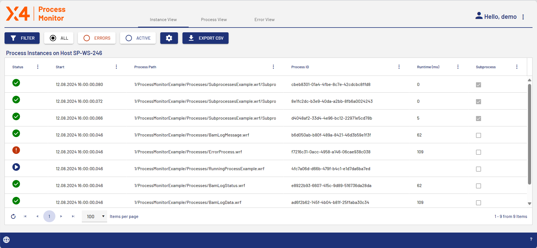Switch to the Error View tab
The width and height of the screenshot is (537, 248).
[264, 20]
